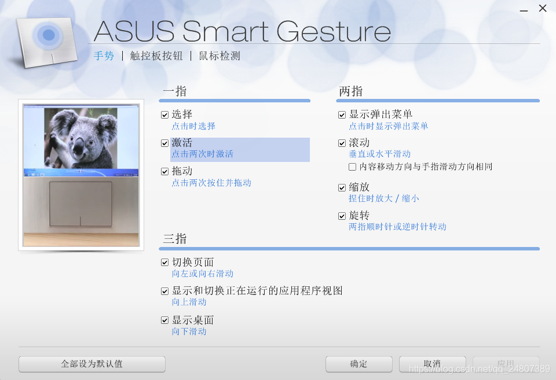
Task: Click the 点击两次时激活 description link
Action: click(203, 154)
